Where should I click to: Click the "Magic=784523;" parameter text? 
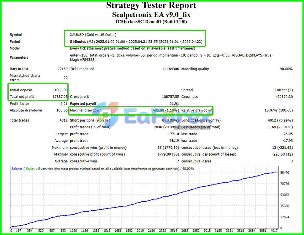coord(83,60)
